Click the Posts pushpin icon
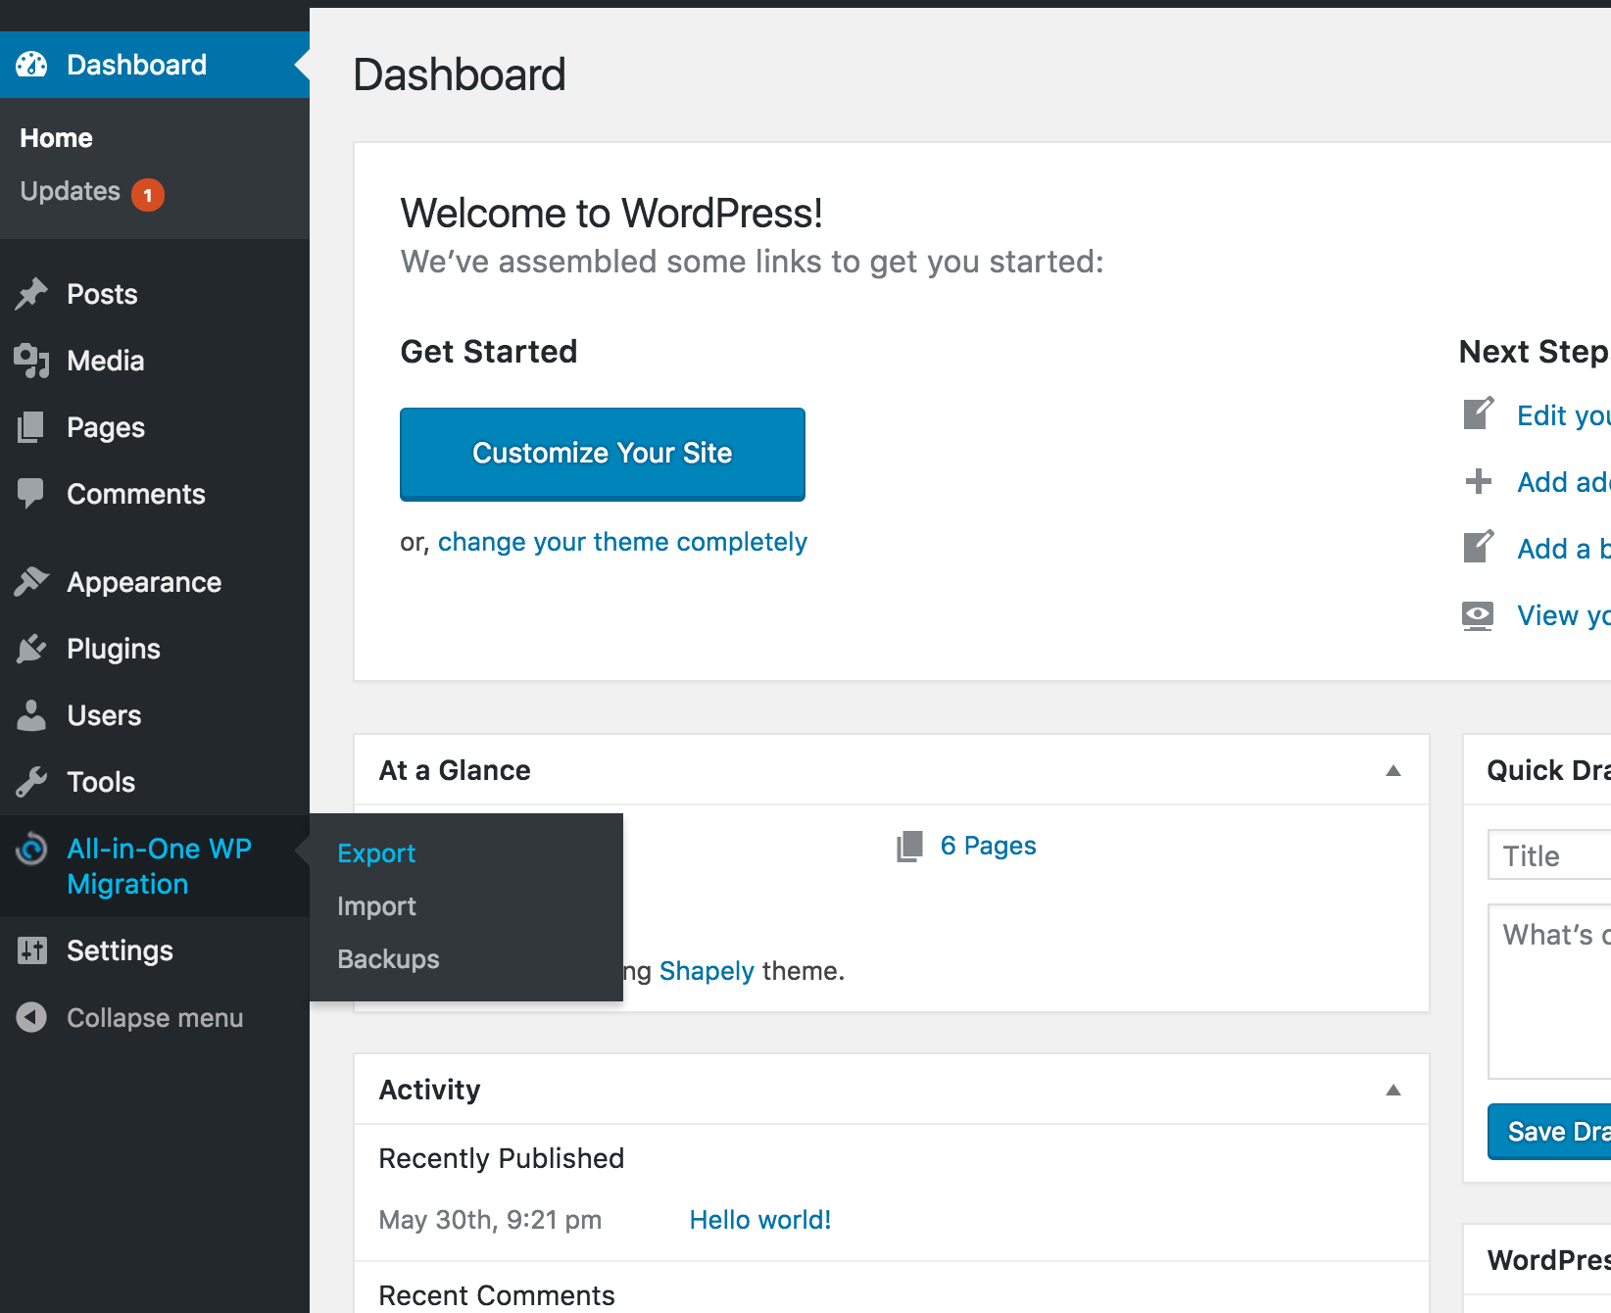The width and height of the screenshot is (1611, 1313). (x=31, y=294)
